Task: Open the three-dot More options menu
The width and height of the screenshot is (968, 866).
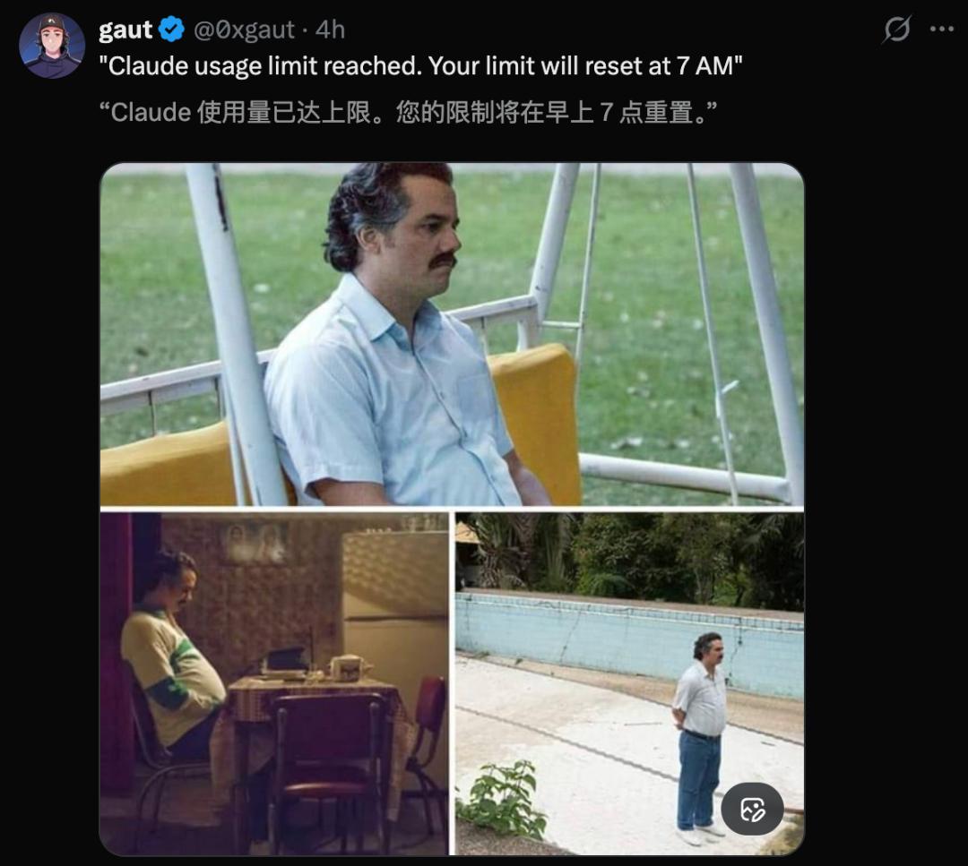Action: point(942,30)
